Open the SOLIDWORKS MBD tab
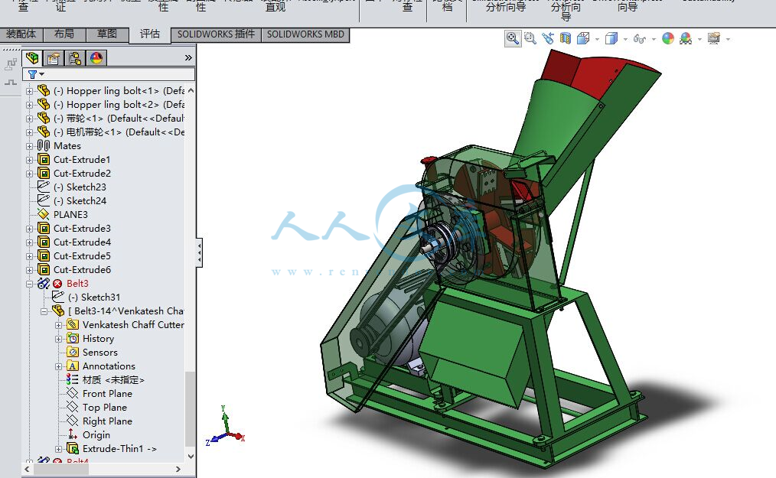The width and height of the screenshot is (776, 478). point(305,34)
